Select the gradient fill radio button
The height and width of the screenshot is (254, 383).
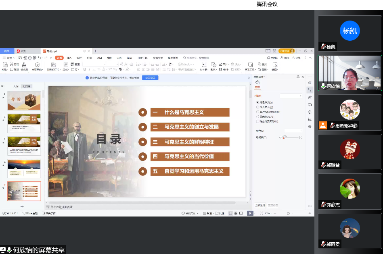point(257,107)
